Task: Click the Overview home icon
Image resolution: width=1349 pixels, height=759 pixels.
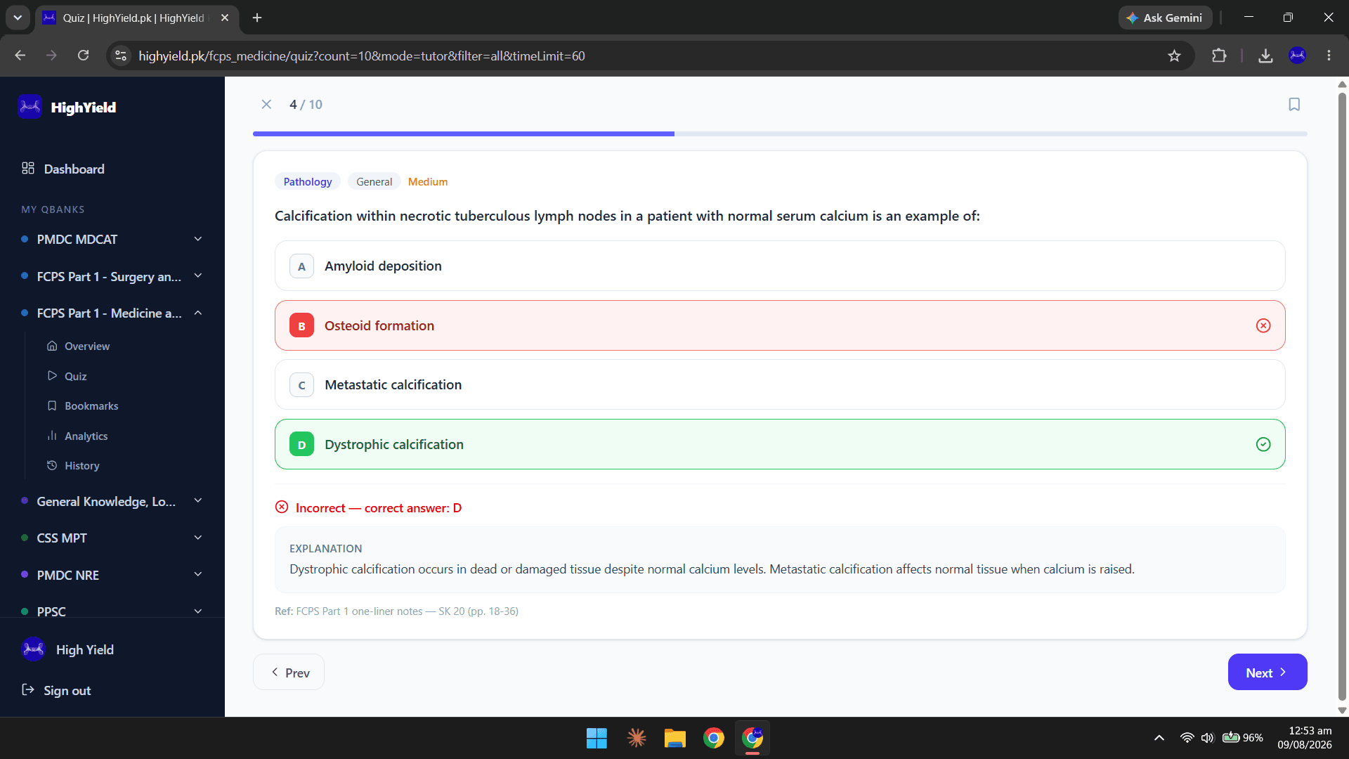Action: (x=52, y=346)
